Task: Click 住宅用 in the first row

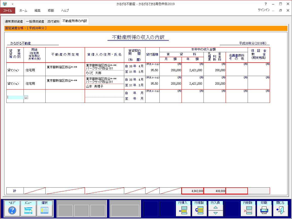Action: [x=30, y=70]
